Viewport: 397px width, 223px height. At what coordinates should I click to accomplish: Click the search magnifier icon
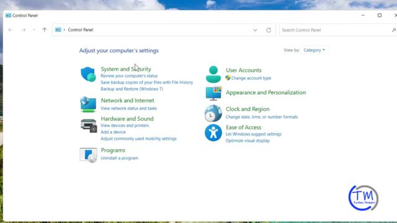394,30
